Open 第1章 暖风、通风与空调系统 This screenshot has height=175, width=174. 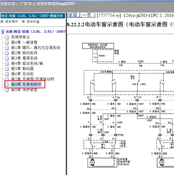[x=35, y=48]
